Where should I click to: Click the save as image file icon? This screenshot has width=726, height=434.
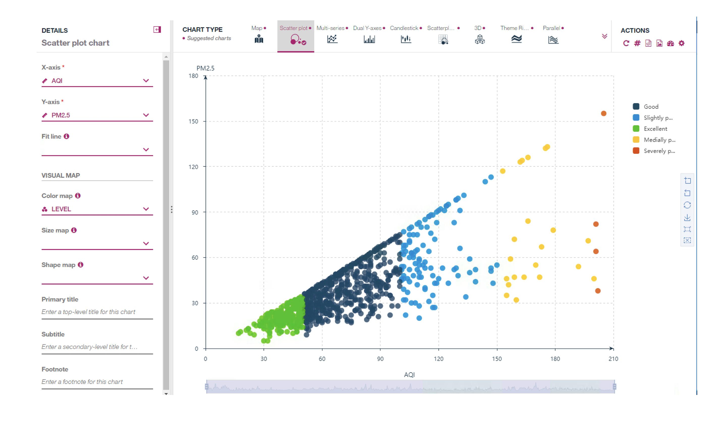659,43
